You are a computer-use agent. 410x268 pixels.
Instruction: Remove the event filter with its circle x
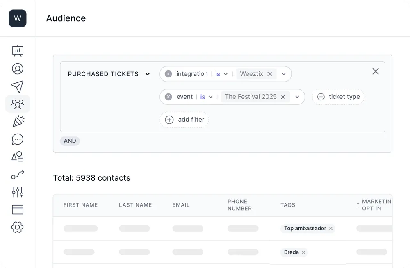click(x=169, y=97)
